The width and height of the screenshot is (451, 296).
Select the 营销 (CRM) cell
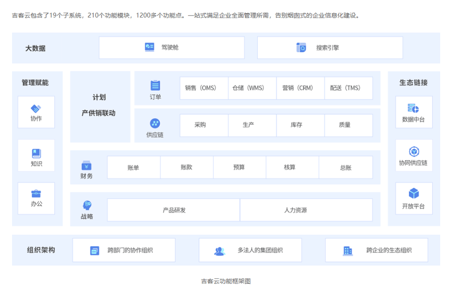tap(301, 88)
